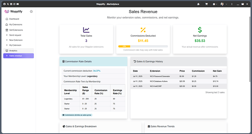Click the $15.74 net gain cell

click(215, 81)
